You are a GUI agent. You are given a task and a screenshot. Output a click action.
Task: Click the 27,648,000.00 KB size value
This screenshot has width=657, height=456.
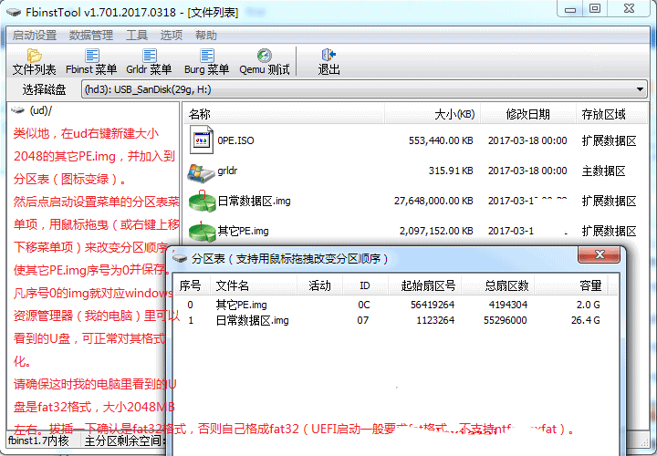[x=433, y=201]
